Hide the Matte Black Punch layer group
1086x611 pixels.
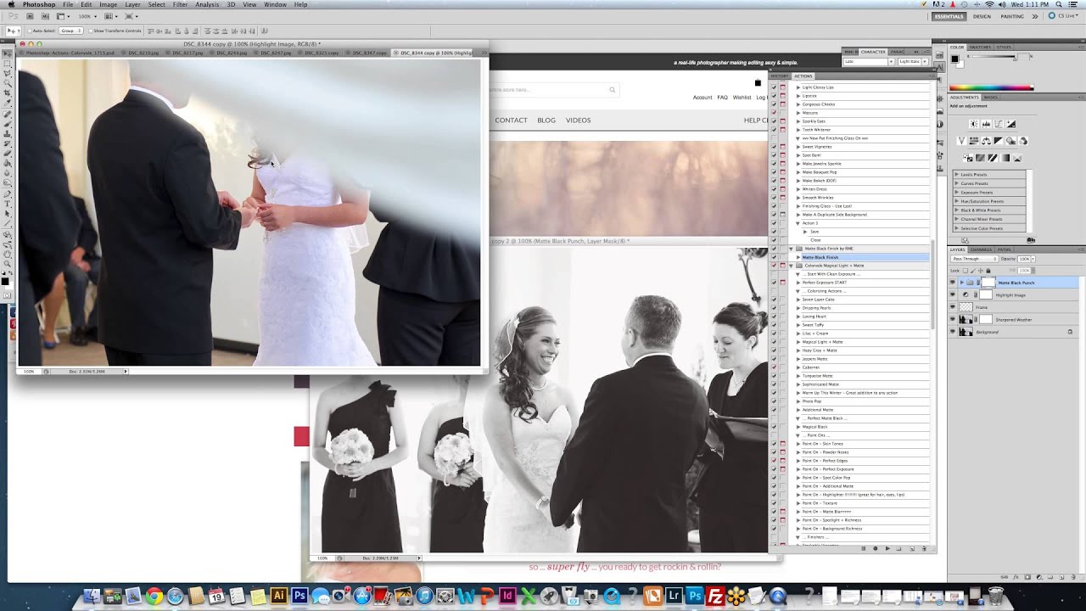click(x=952, y=283)
